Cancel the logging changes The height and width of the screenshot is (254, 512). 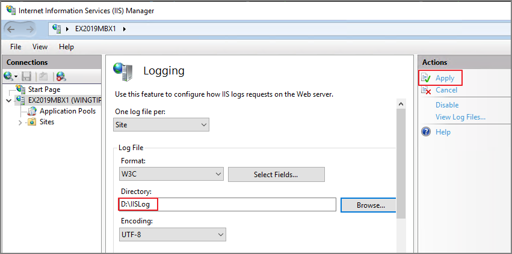(446, 90)
